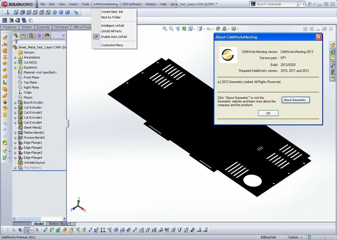Click the About Geometric... button
This screenshot has width=337, height=240.
click(x=296, y=100)
